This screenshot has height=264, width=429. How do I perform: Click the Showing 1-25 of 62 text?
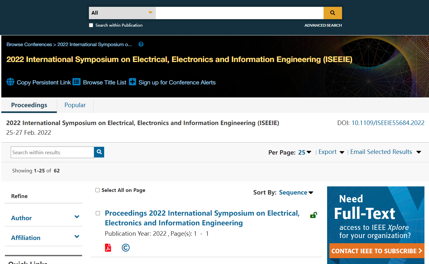[x=36, y=171]
